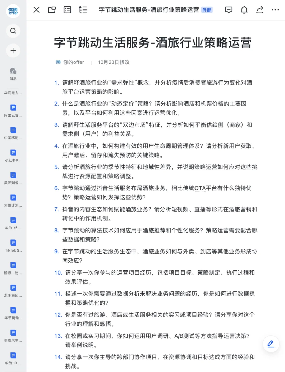Click the author name 你的offer

[73, 62]
